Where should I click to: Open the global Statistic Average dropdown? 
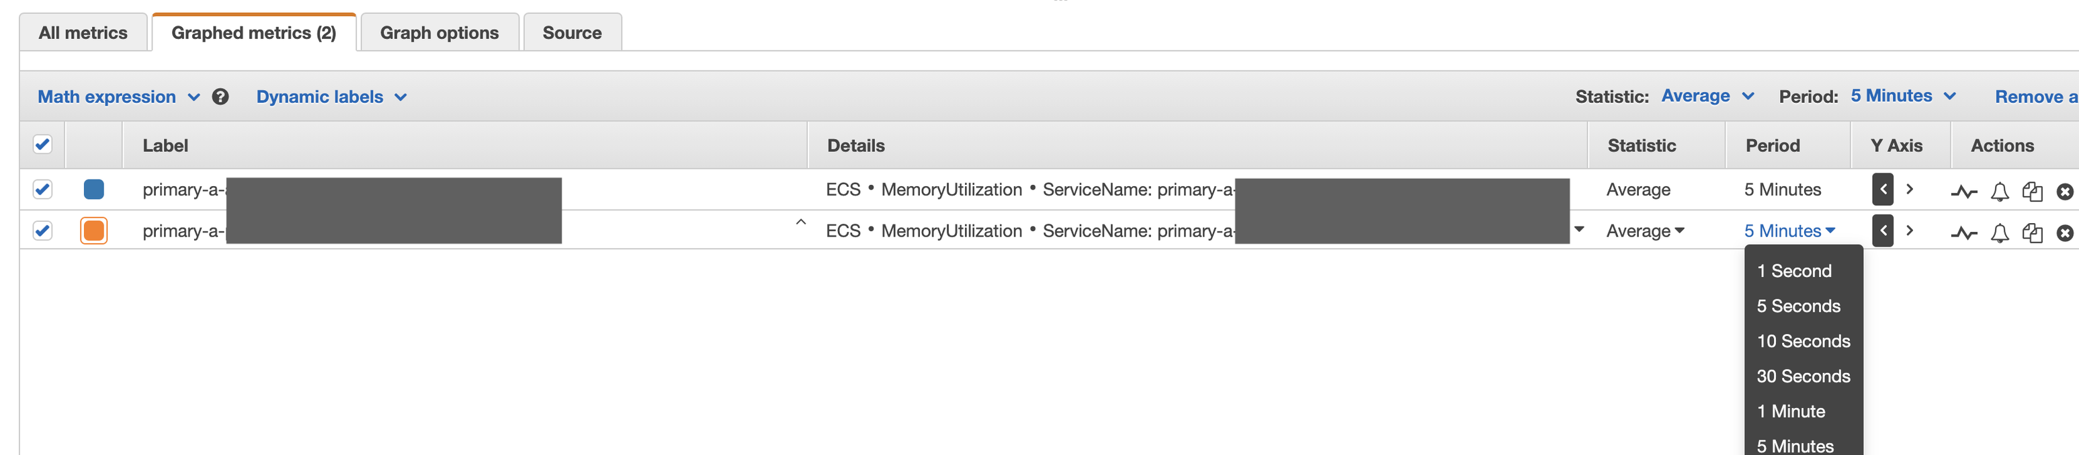[x=1708, y=96]
